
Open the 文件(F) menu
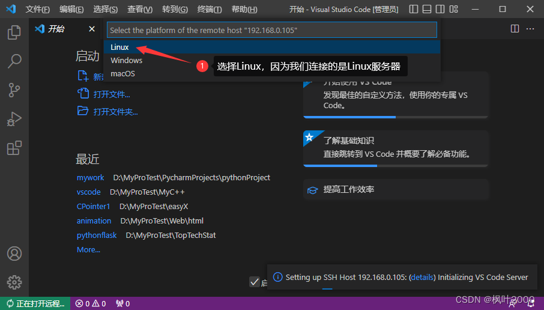pyautogui.click(x=37, y=10)
